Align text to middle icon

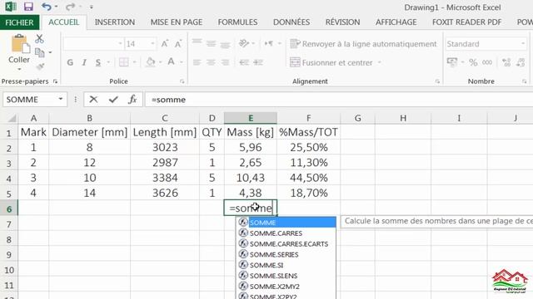(211, 43)
